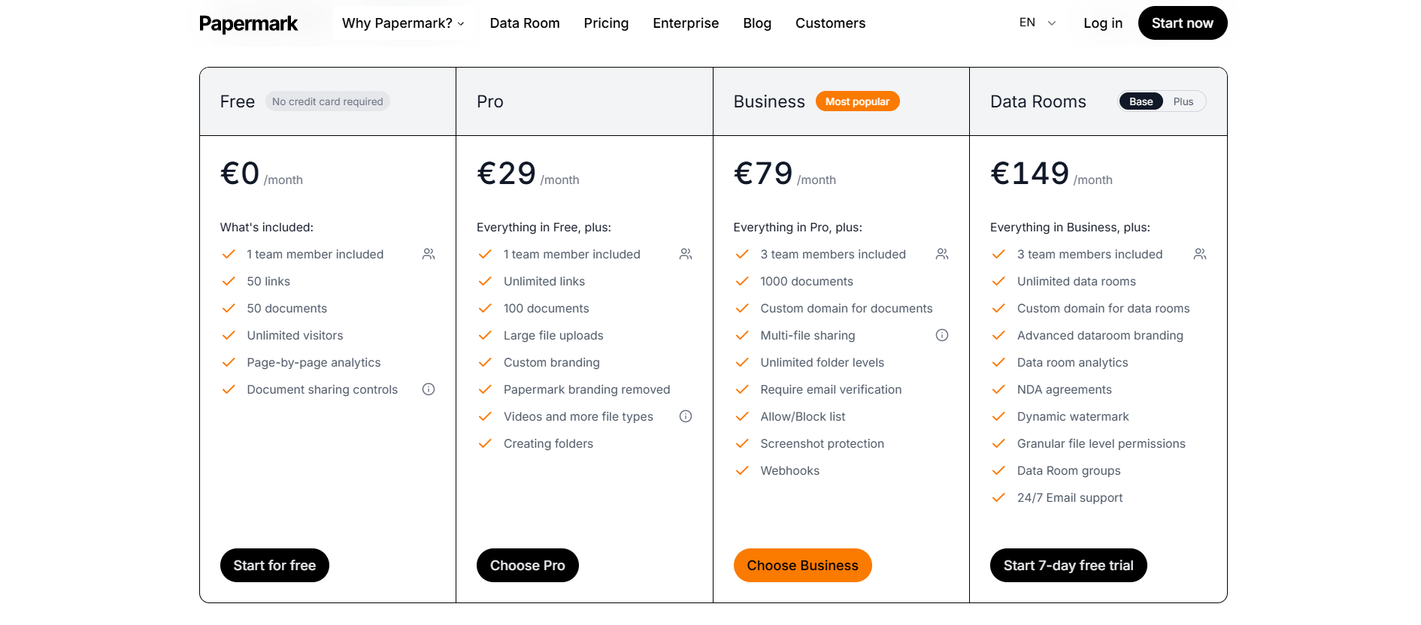Select the team member icon in the Free column
The height and width of the screenshot is (625, 1421).
point(428,254)
